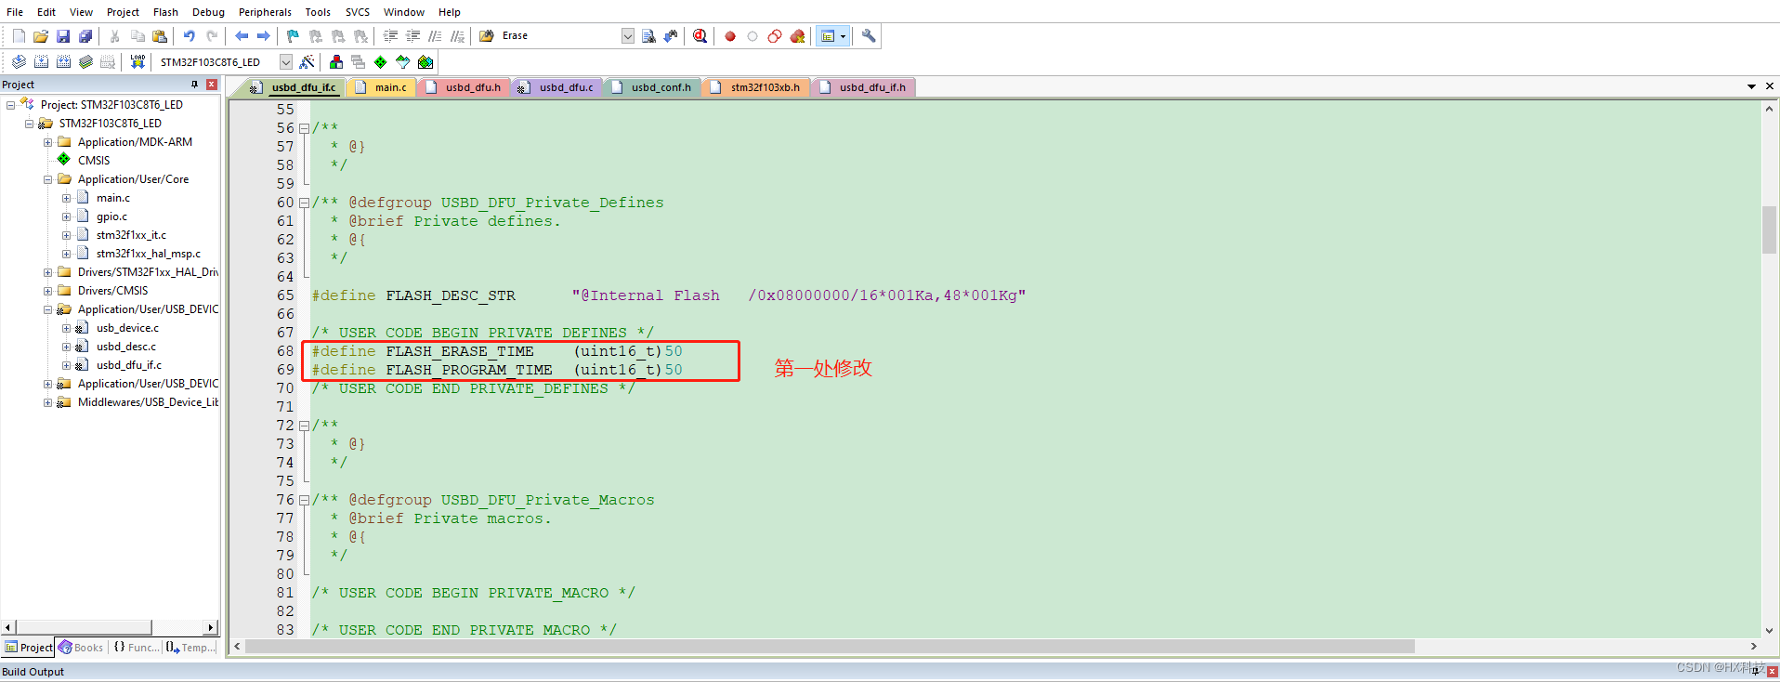Switch to the Func... panel tab

click(137, 648)
